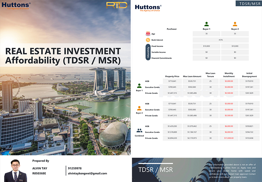Click the Affordability (TDSR / MSR) subtitle
The height and width of the screenshot is (182, 262).
(63, 60)
